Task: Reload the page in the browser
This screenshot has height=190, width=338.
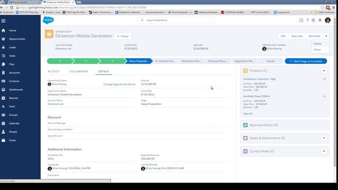Action: coord(12,7)
